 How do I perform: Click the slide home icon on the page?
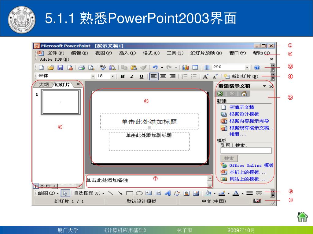(x=302, y=217)
